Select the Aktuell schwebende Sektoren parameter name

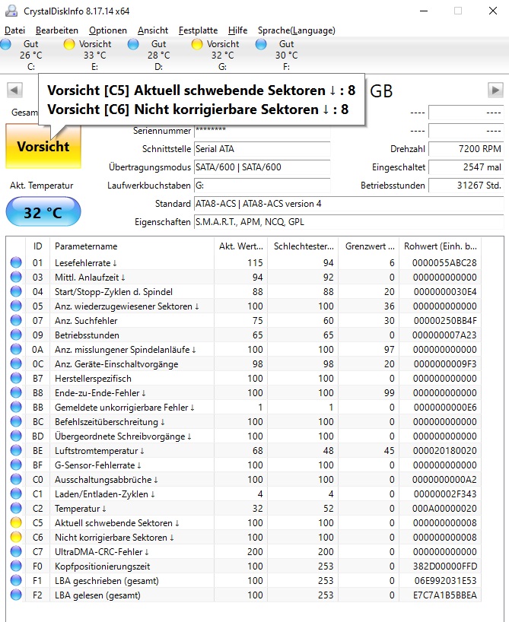click(117, 523)
